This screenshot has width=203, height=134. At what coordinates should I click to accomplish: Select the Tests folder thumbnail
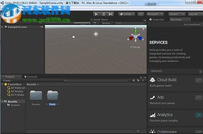pos(52,96)
